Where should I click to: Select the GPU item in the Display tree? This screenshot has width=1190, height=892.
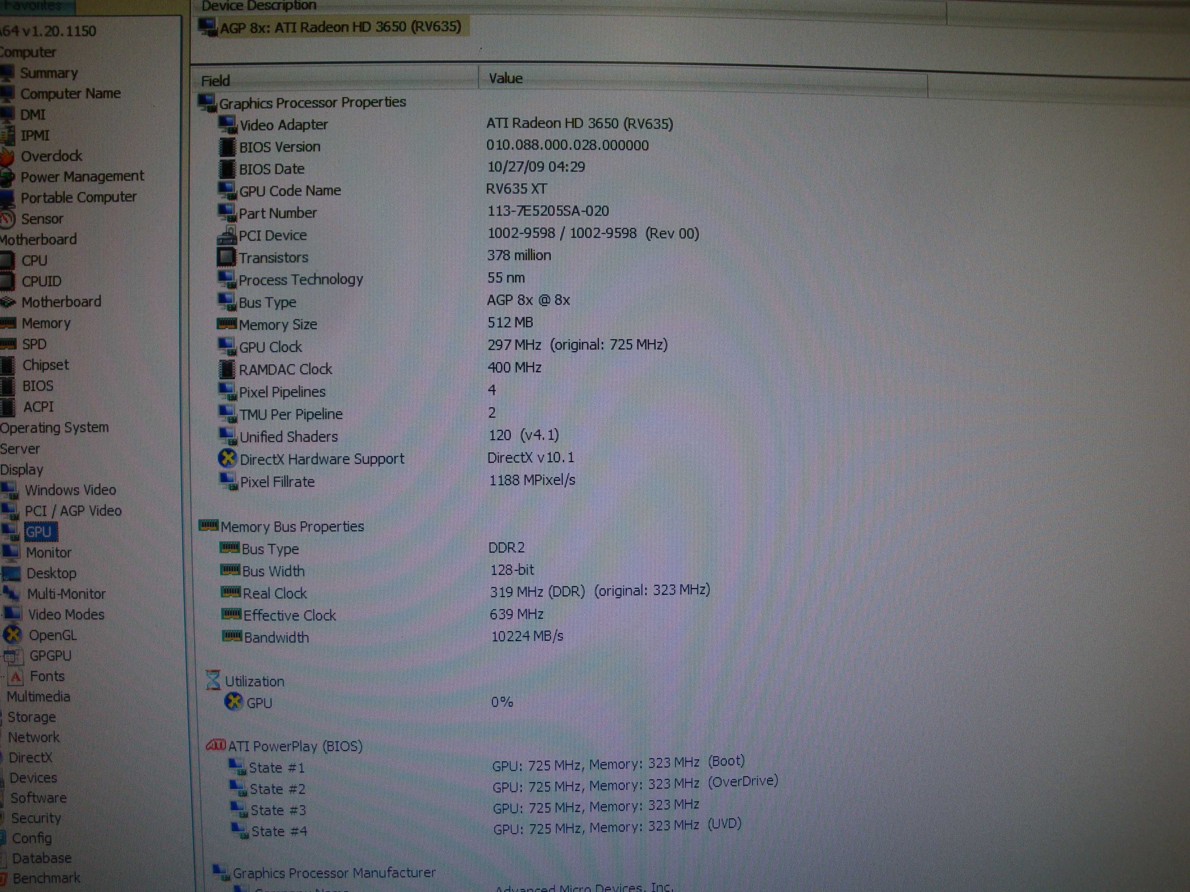click(39, 532)
